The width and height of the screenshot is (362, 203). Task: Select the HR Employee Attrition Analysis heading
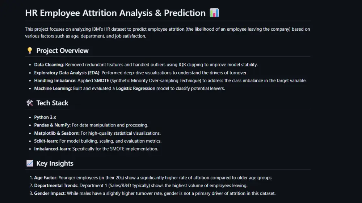[x=115, y=13]
